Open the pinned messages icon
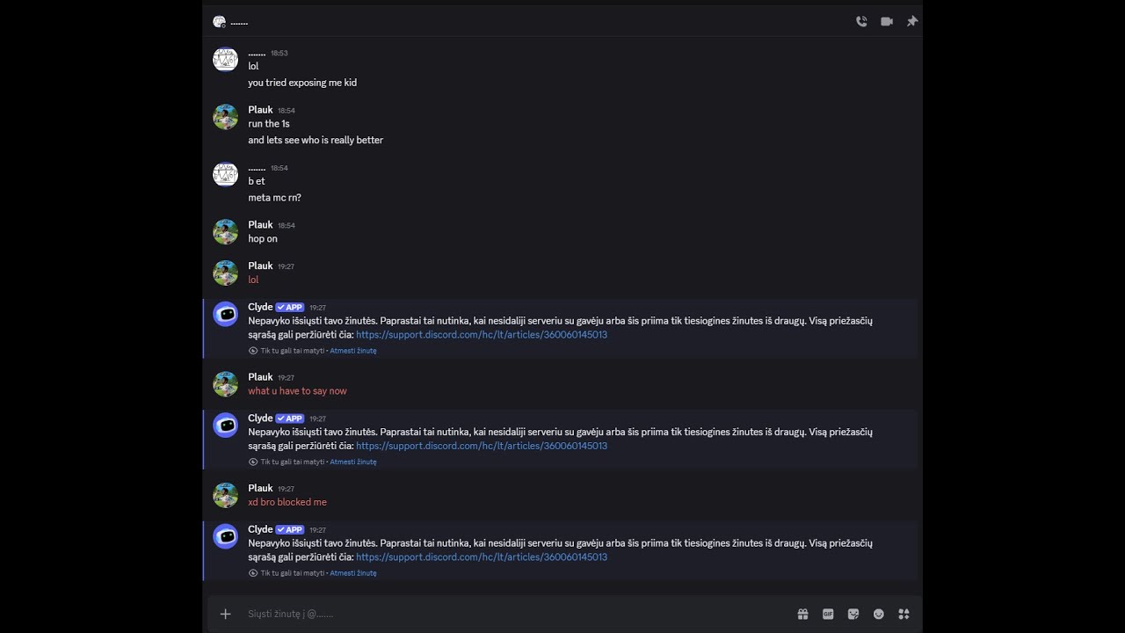 click(912, 21)
